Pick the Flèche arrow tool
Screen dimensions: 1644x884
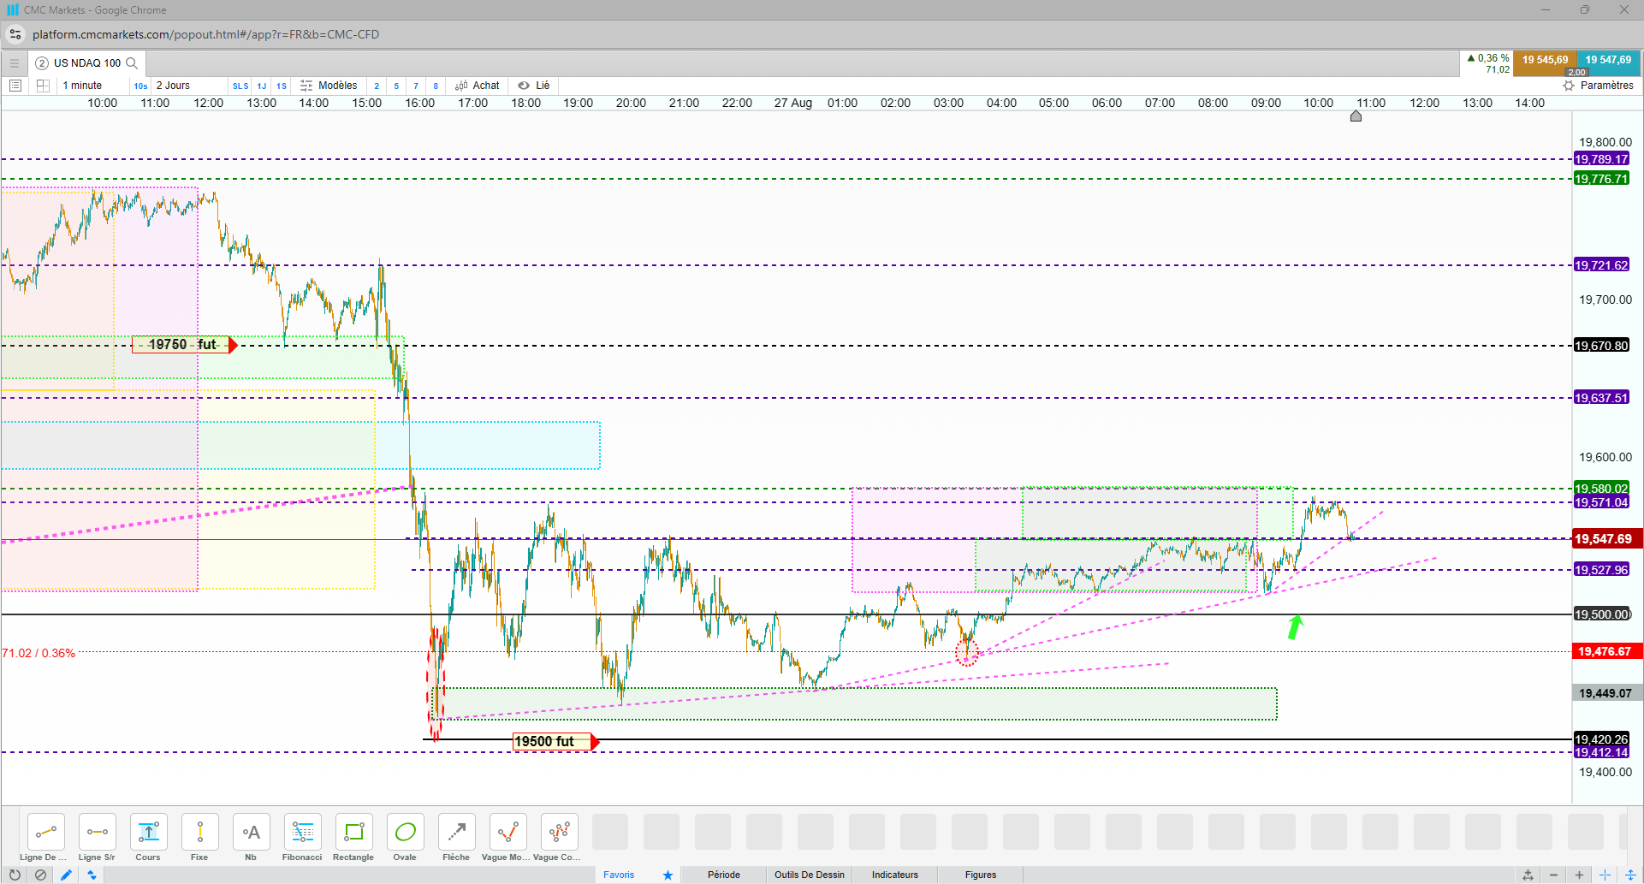point(456,832)
